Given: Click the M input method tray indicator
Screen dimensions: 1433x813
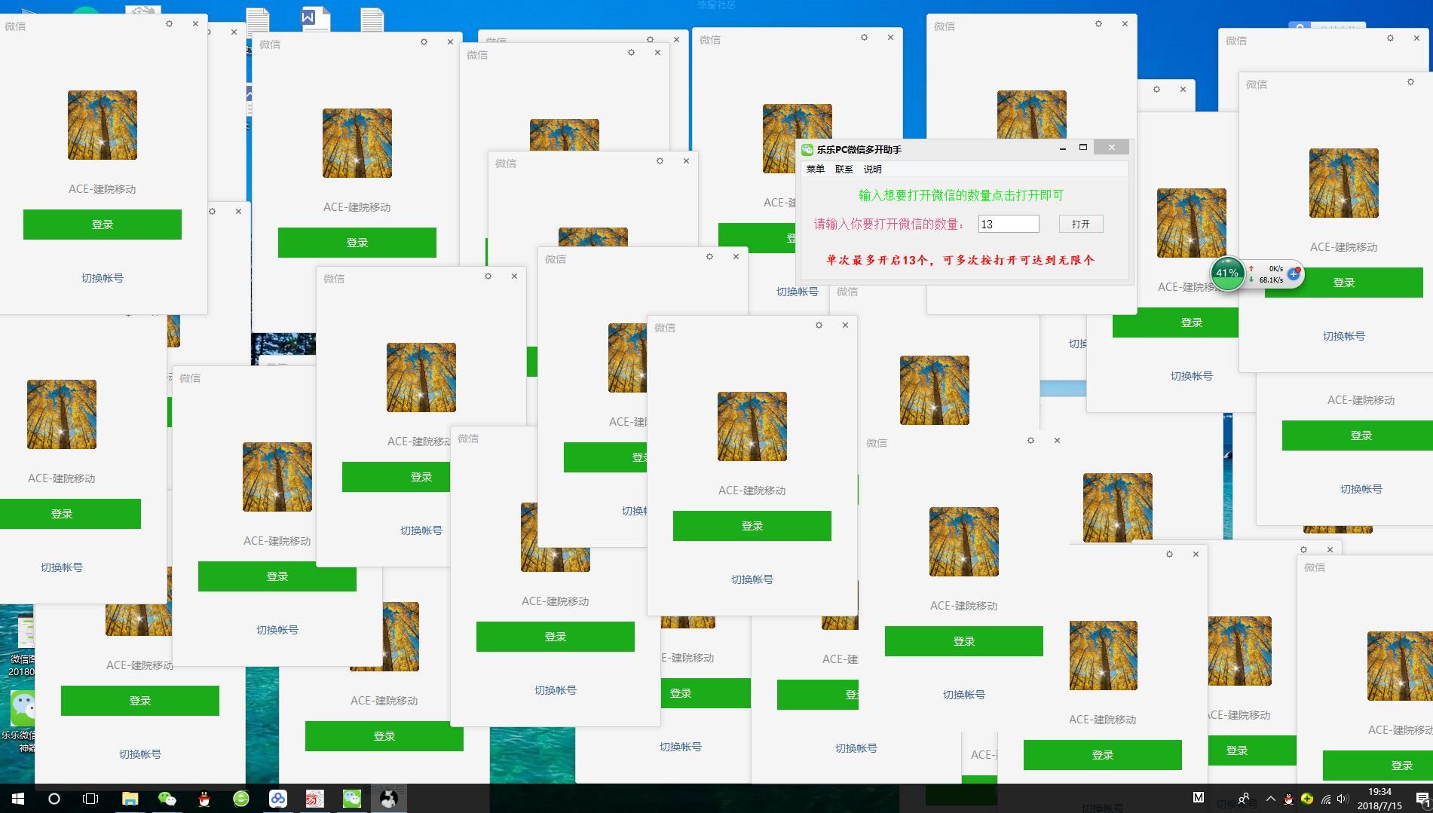Looking at the screenshot, I should (x=1199, y=797).
